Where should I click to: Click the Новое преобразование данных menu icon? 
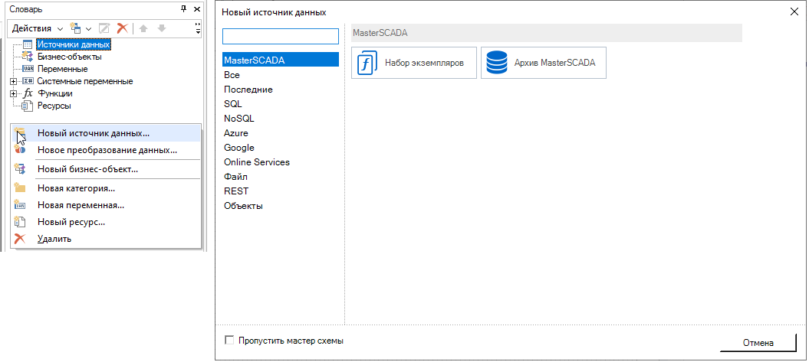click(20, 150)
